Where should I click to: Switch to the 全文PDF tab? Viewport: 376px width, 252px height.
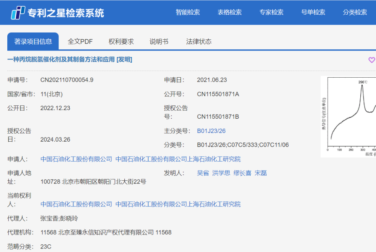(80, 41)
